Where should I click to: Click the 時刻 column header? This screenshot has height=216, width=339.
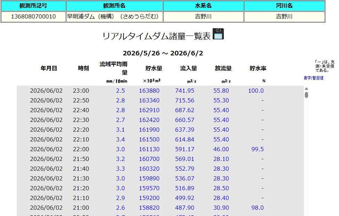(x=84, y=68)
